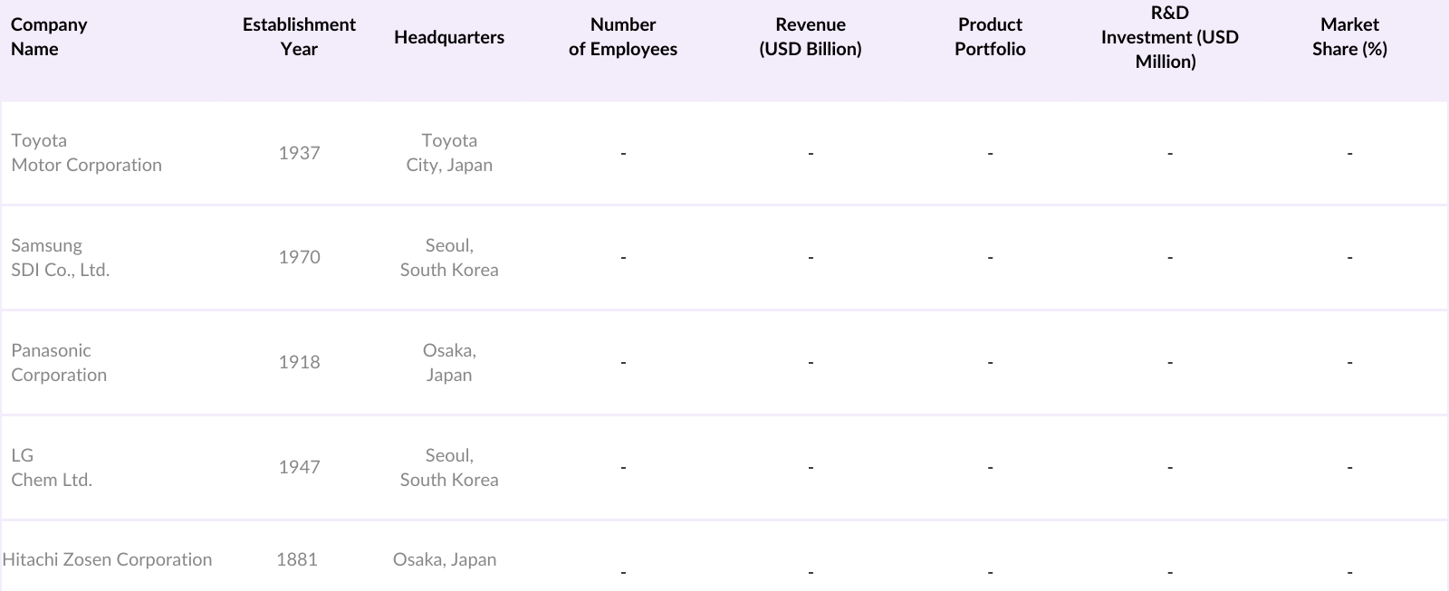Click the Headquarters column header
1449x591 pixels.
point(449,37)
